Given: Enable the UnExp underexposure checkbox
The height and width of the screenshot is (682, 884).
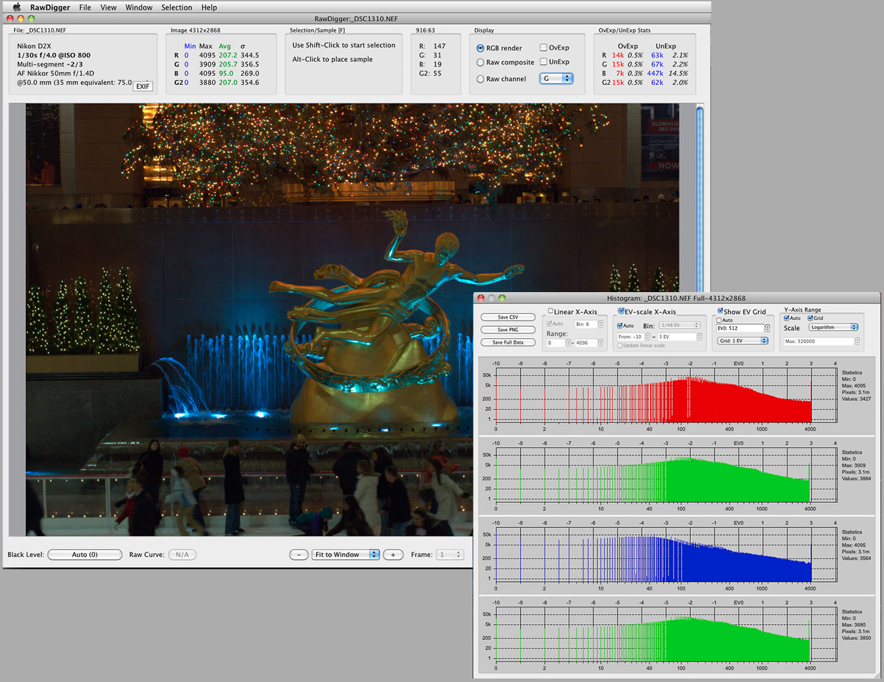Looking at the screenshot, I should pos(543,62).
